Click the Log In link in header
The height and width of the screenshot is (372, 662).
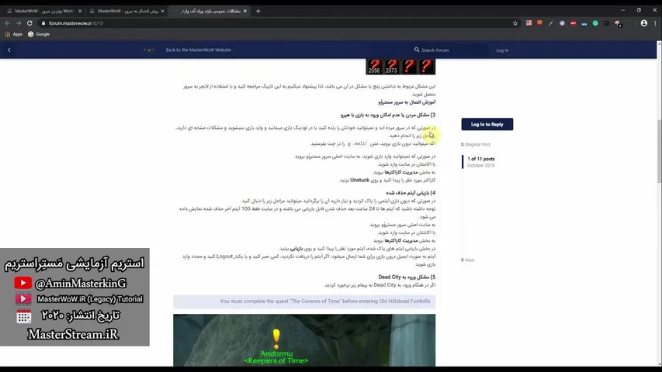click(x=502, y=50)
